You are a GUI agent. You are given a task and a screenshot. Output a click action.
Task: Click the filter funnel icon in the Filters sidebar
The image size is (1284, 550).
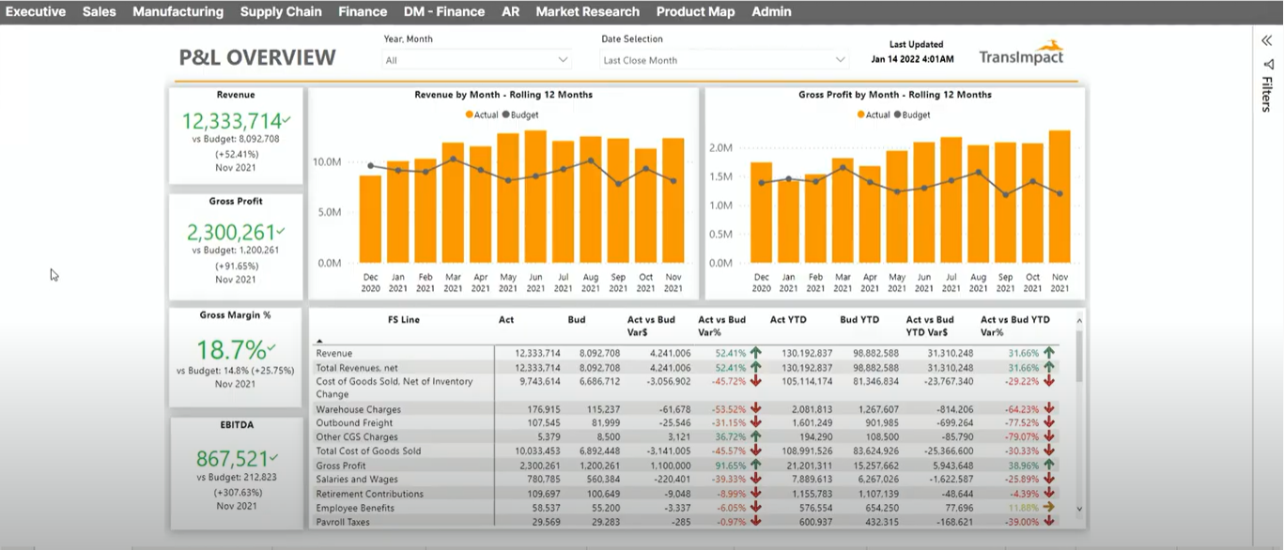tap(1268, 66)
